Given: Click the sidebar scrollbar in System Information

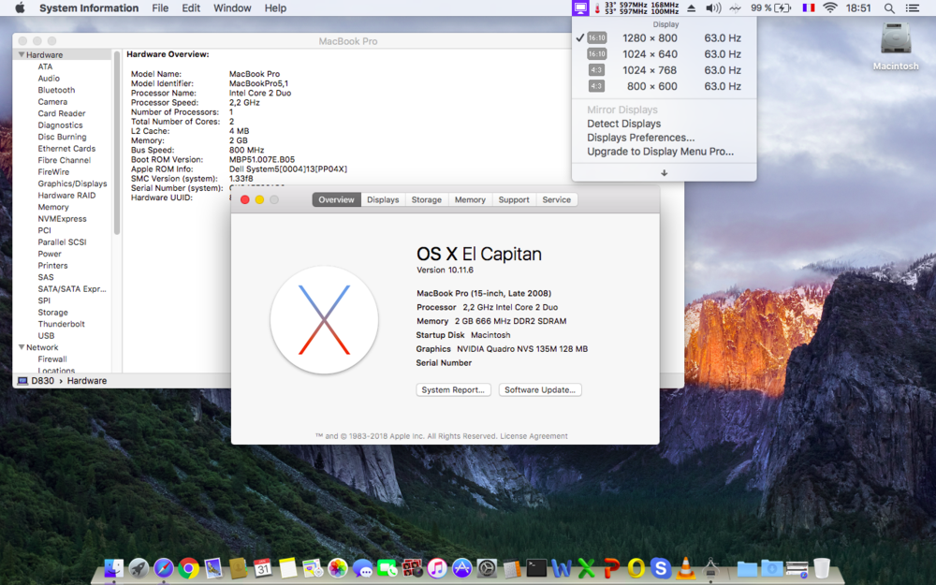Looking at the screenshot, I should [x=117, y=143].
